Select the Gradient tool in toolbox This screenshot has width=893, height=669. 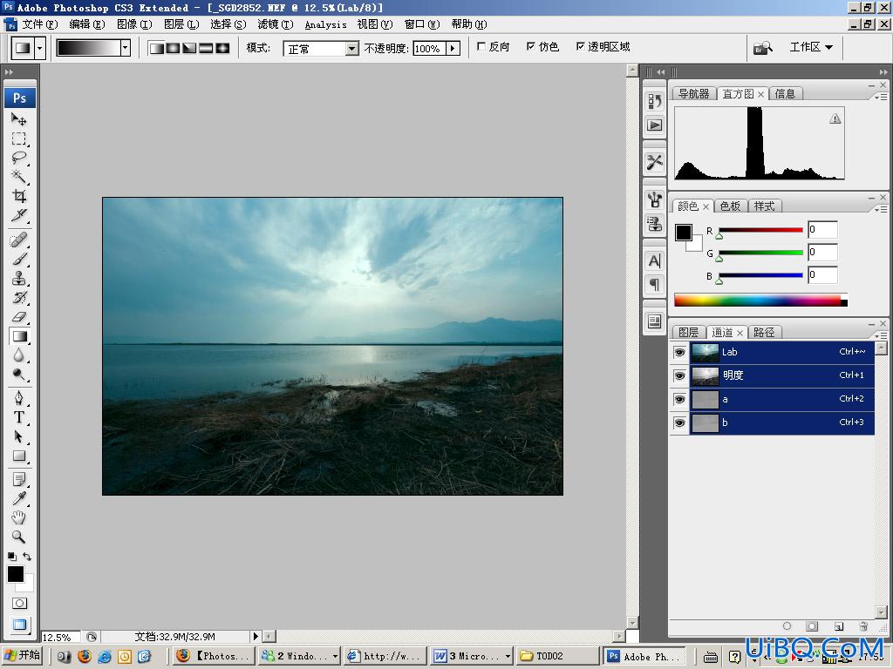[19, 336]
